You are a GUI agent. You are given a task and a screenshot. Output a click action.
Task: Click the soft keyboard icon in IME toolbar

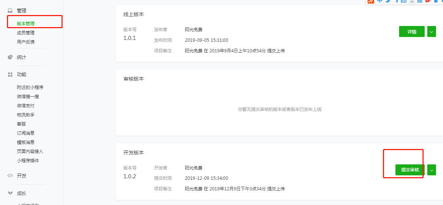pos(403,1)
